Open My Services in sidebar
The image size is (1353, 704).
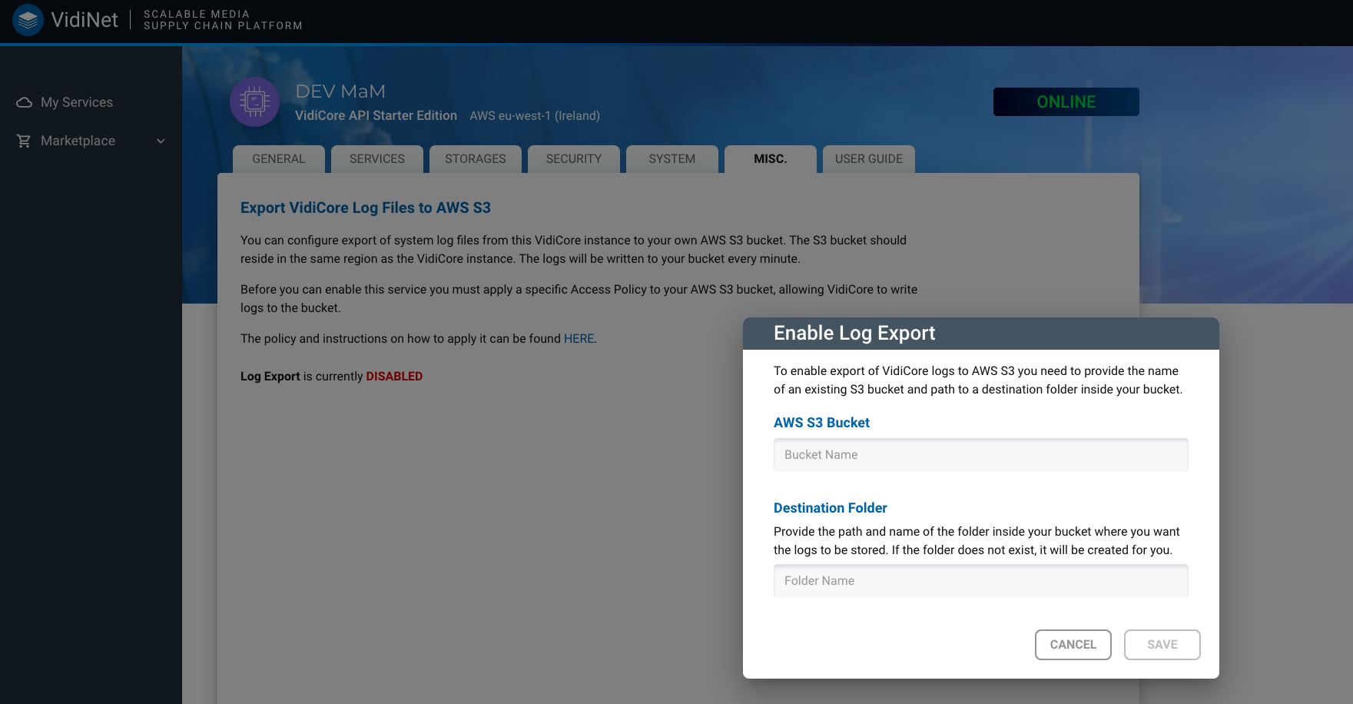(x=76, y=102)
